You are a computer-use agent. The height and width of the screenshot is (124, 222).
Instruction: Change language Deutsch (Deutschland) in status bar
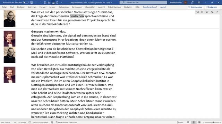[x=41, y=123]
